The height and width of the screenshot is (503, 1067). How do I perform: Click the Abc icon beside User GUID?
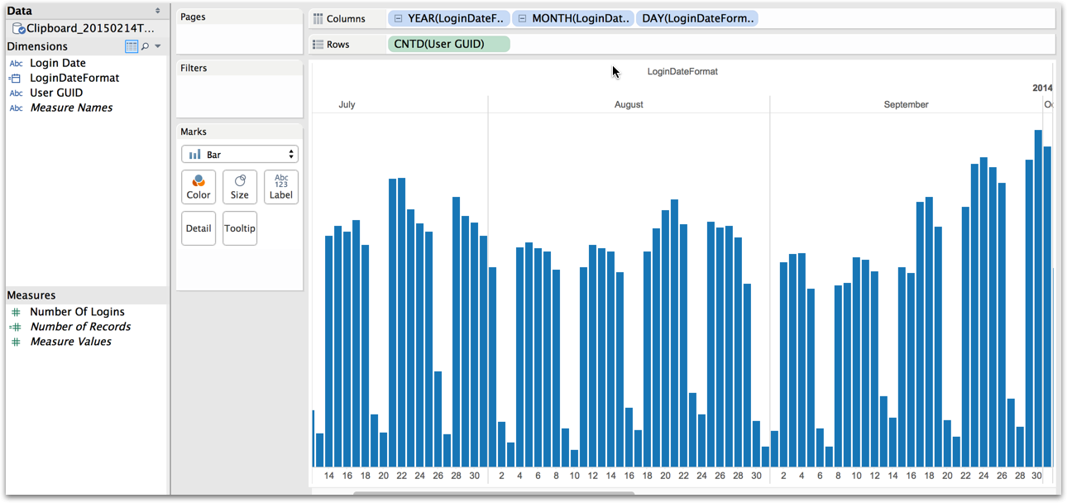click(x=16, y=93)
